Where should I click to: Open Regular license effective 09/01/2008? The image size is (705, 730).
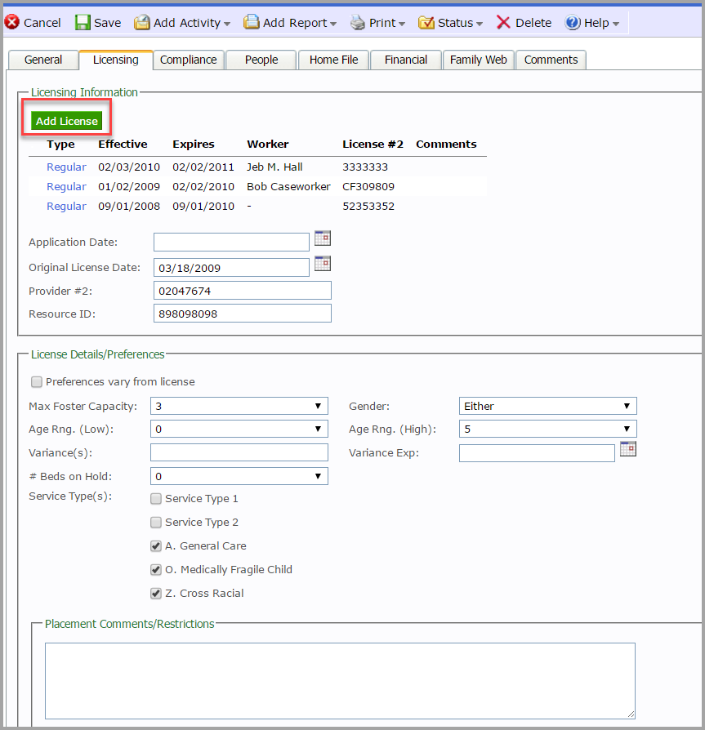click(x=67, y=207)
